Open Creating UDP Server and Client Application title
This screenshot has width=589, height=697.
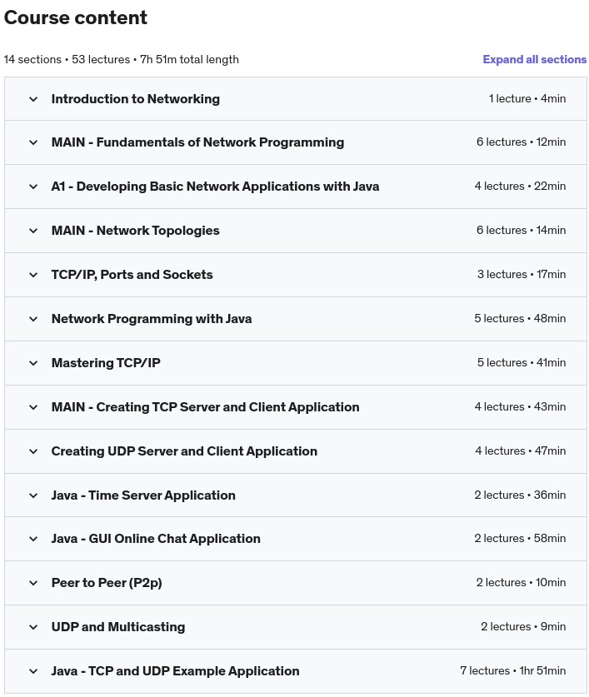[185, 451]
